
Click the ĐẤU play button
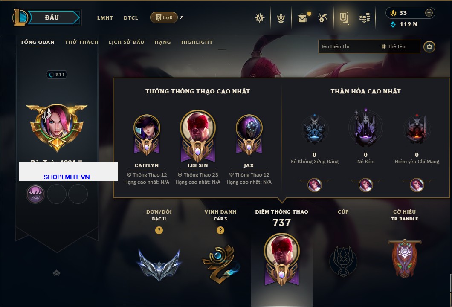click(52, 17)
